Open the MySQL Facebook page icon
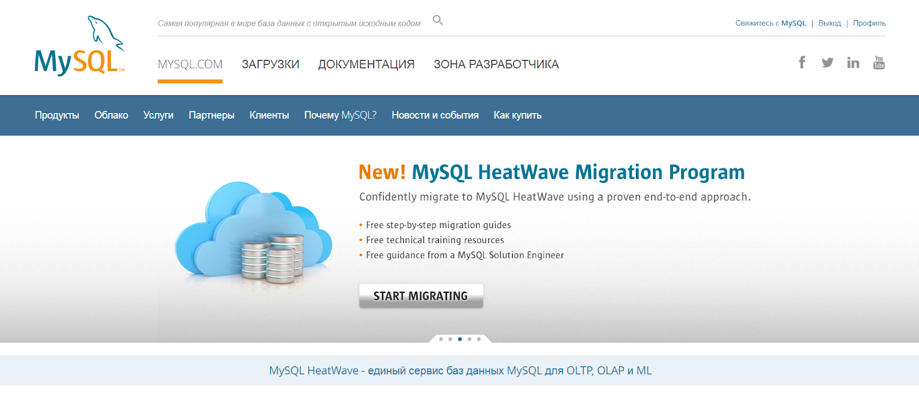The width and height of the screenshot is (919, 399). pos(802,62)
